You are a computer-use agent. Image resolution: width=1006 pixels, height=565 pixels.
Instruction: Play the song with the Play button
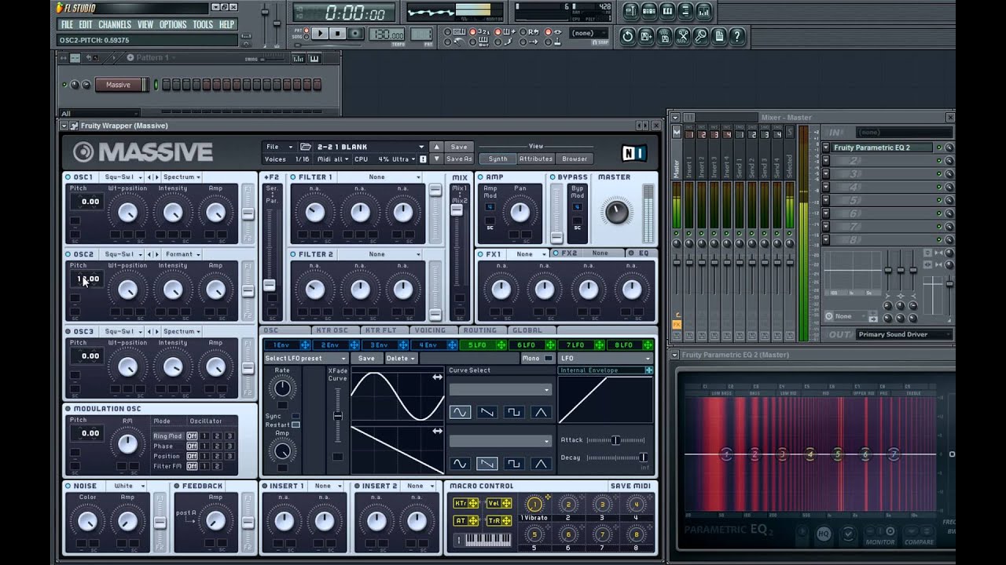(x=320, y=34)
